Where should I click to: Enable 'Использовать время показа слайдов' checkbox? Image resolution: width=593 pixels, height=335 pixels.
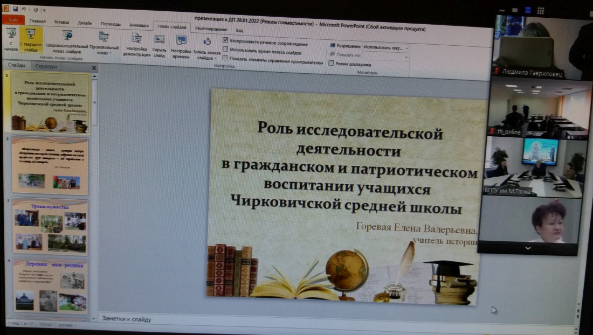pyautogui.click(x=225, y=48)
